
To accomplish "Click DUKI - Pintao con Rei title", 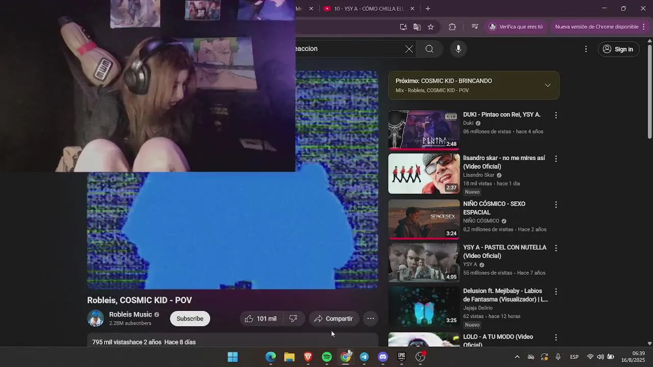I will point(501,115).
